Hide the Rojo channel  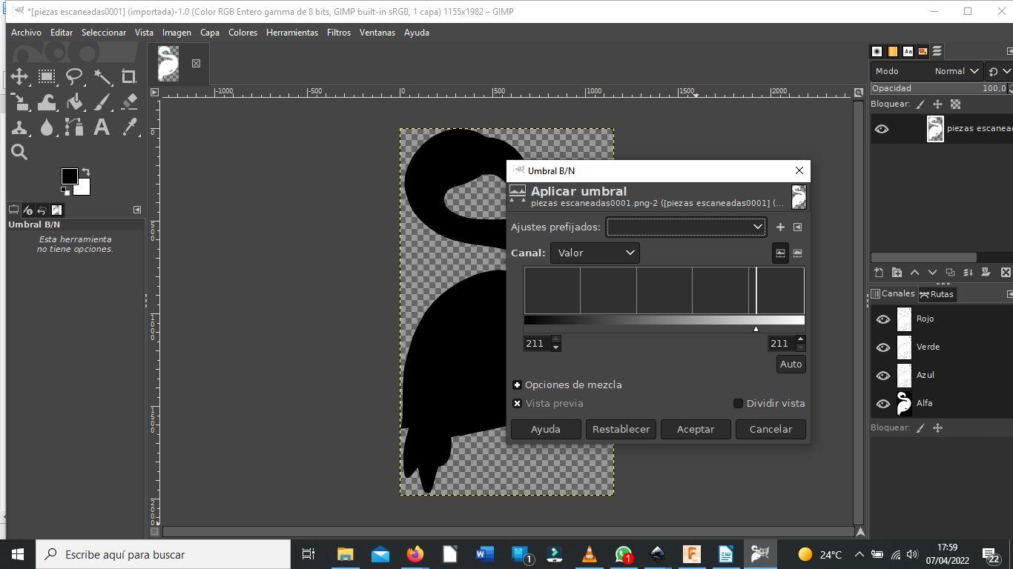point(882,319)
